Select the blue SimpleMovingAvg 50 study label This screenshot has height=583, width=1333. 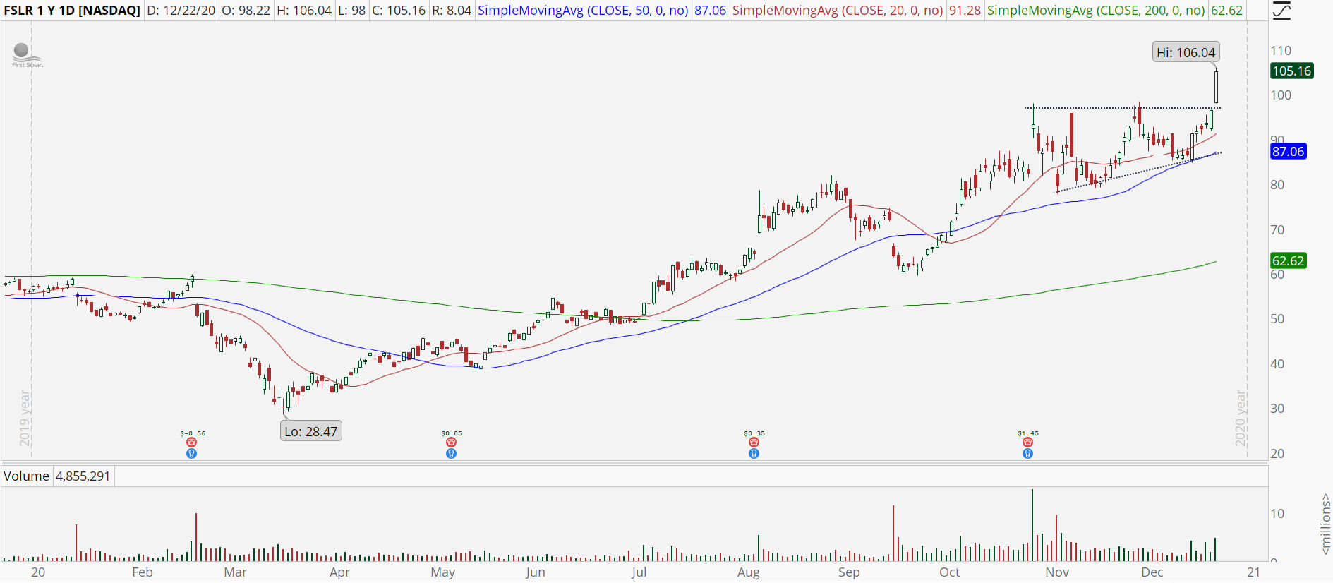click(x=583, y=11)
